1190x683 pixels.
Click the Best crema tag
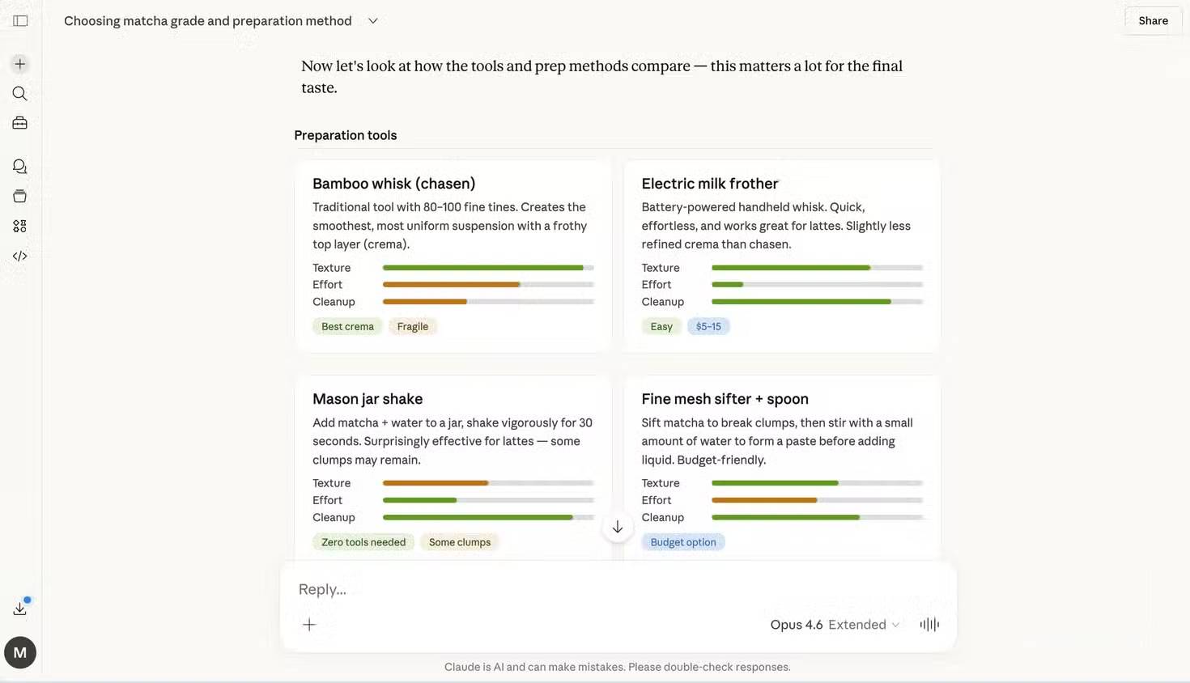click(x=347, y=327)
